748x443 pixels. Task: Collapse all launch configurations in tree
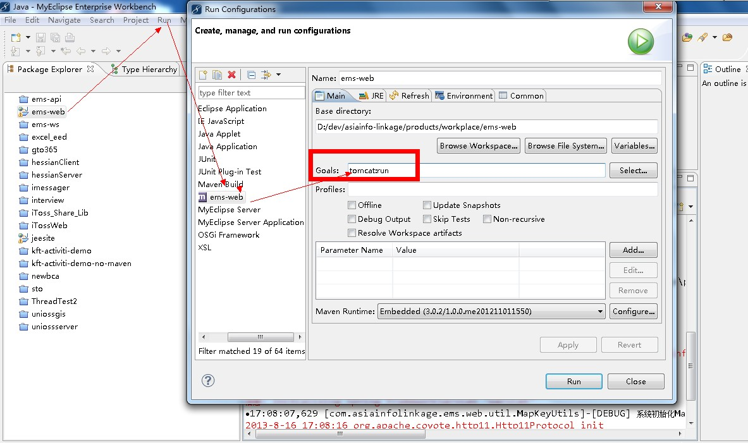click(252, 75)
